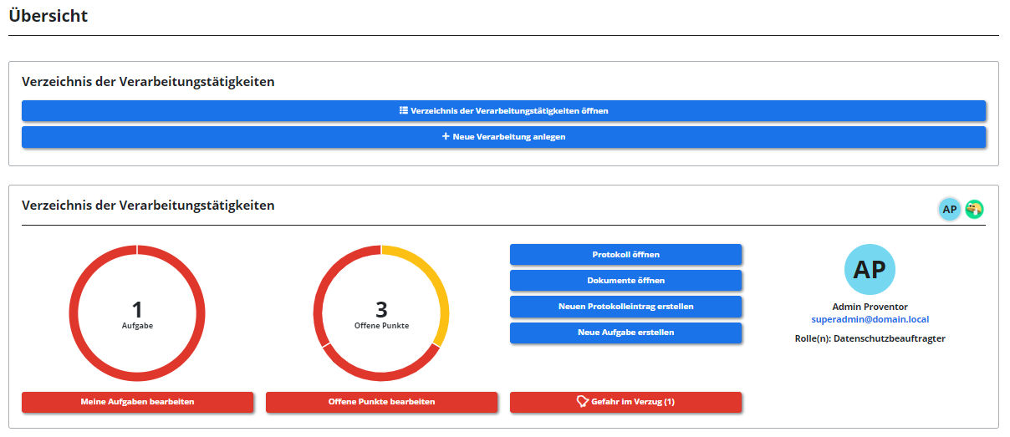1010x437 pixels.
Task: Create a new Verarbeitung with the plus button
Action: pyautogui.click(x=503, y=136)
